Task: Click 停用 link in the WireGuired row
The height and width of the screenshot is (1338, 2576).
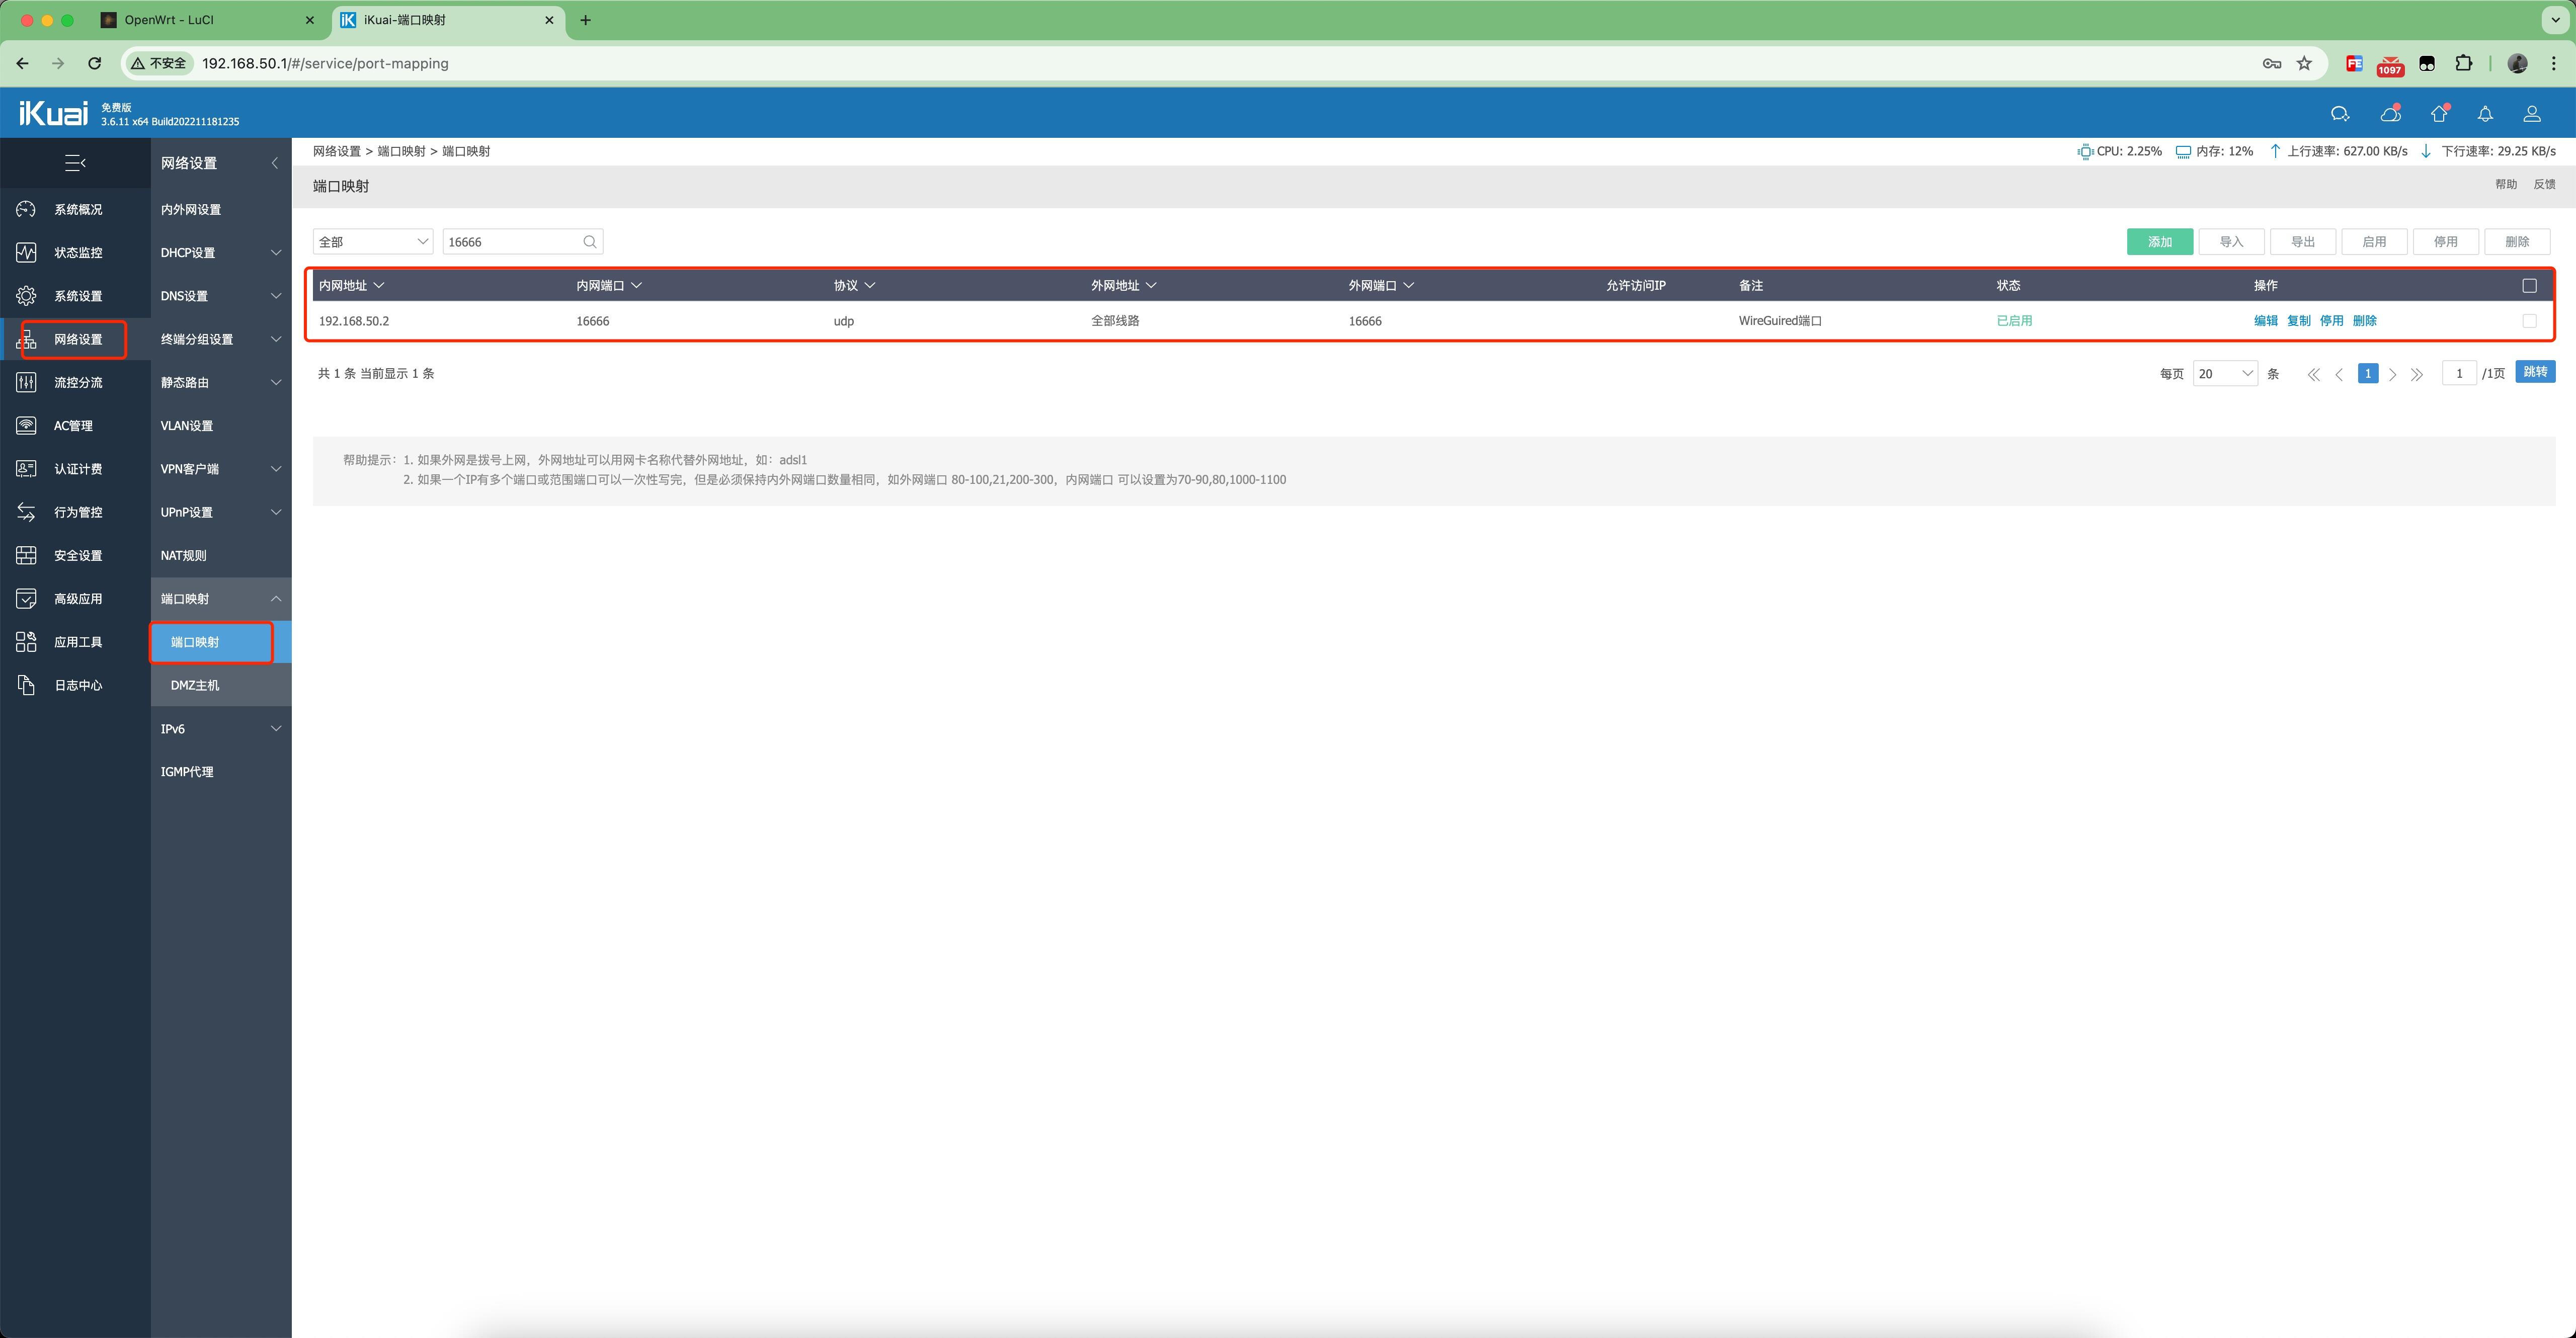Action: [x=2331, y=321]
